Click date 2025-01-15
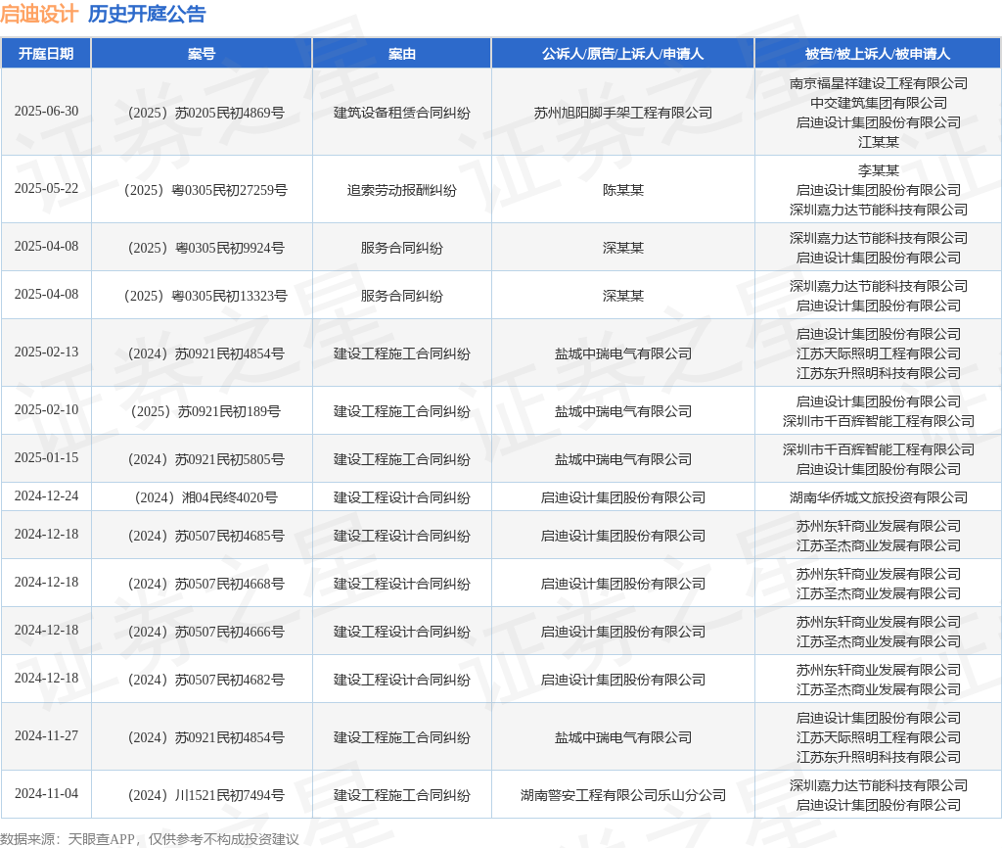 point(46,458)
